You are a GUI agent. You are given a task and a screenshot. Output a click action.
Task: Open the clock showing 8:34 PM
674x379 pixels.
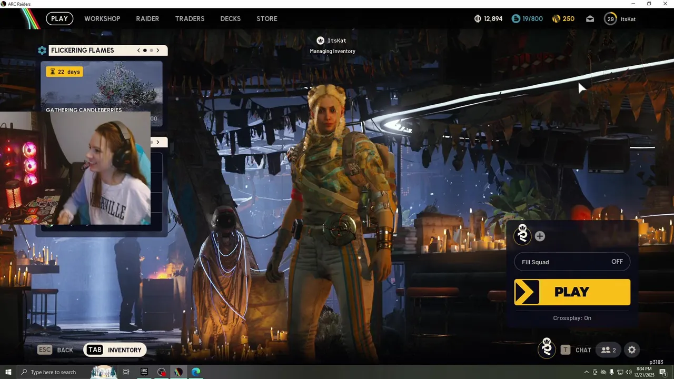tap(644, 372)
